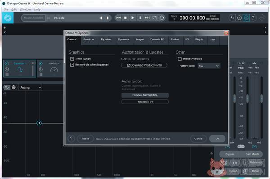Screen dimensions: 270x179
Task: Click the Bypass button
Action: pyautogui.click(x=230, y=154)
